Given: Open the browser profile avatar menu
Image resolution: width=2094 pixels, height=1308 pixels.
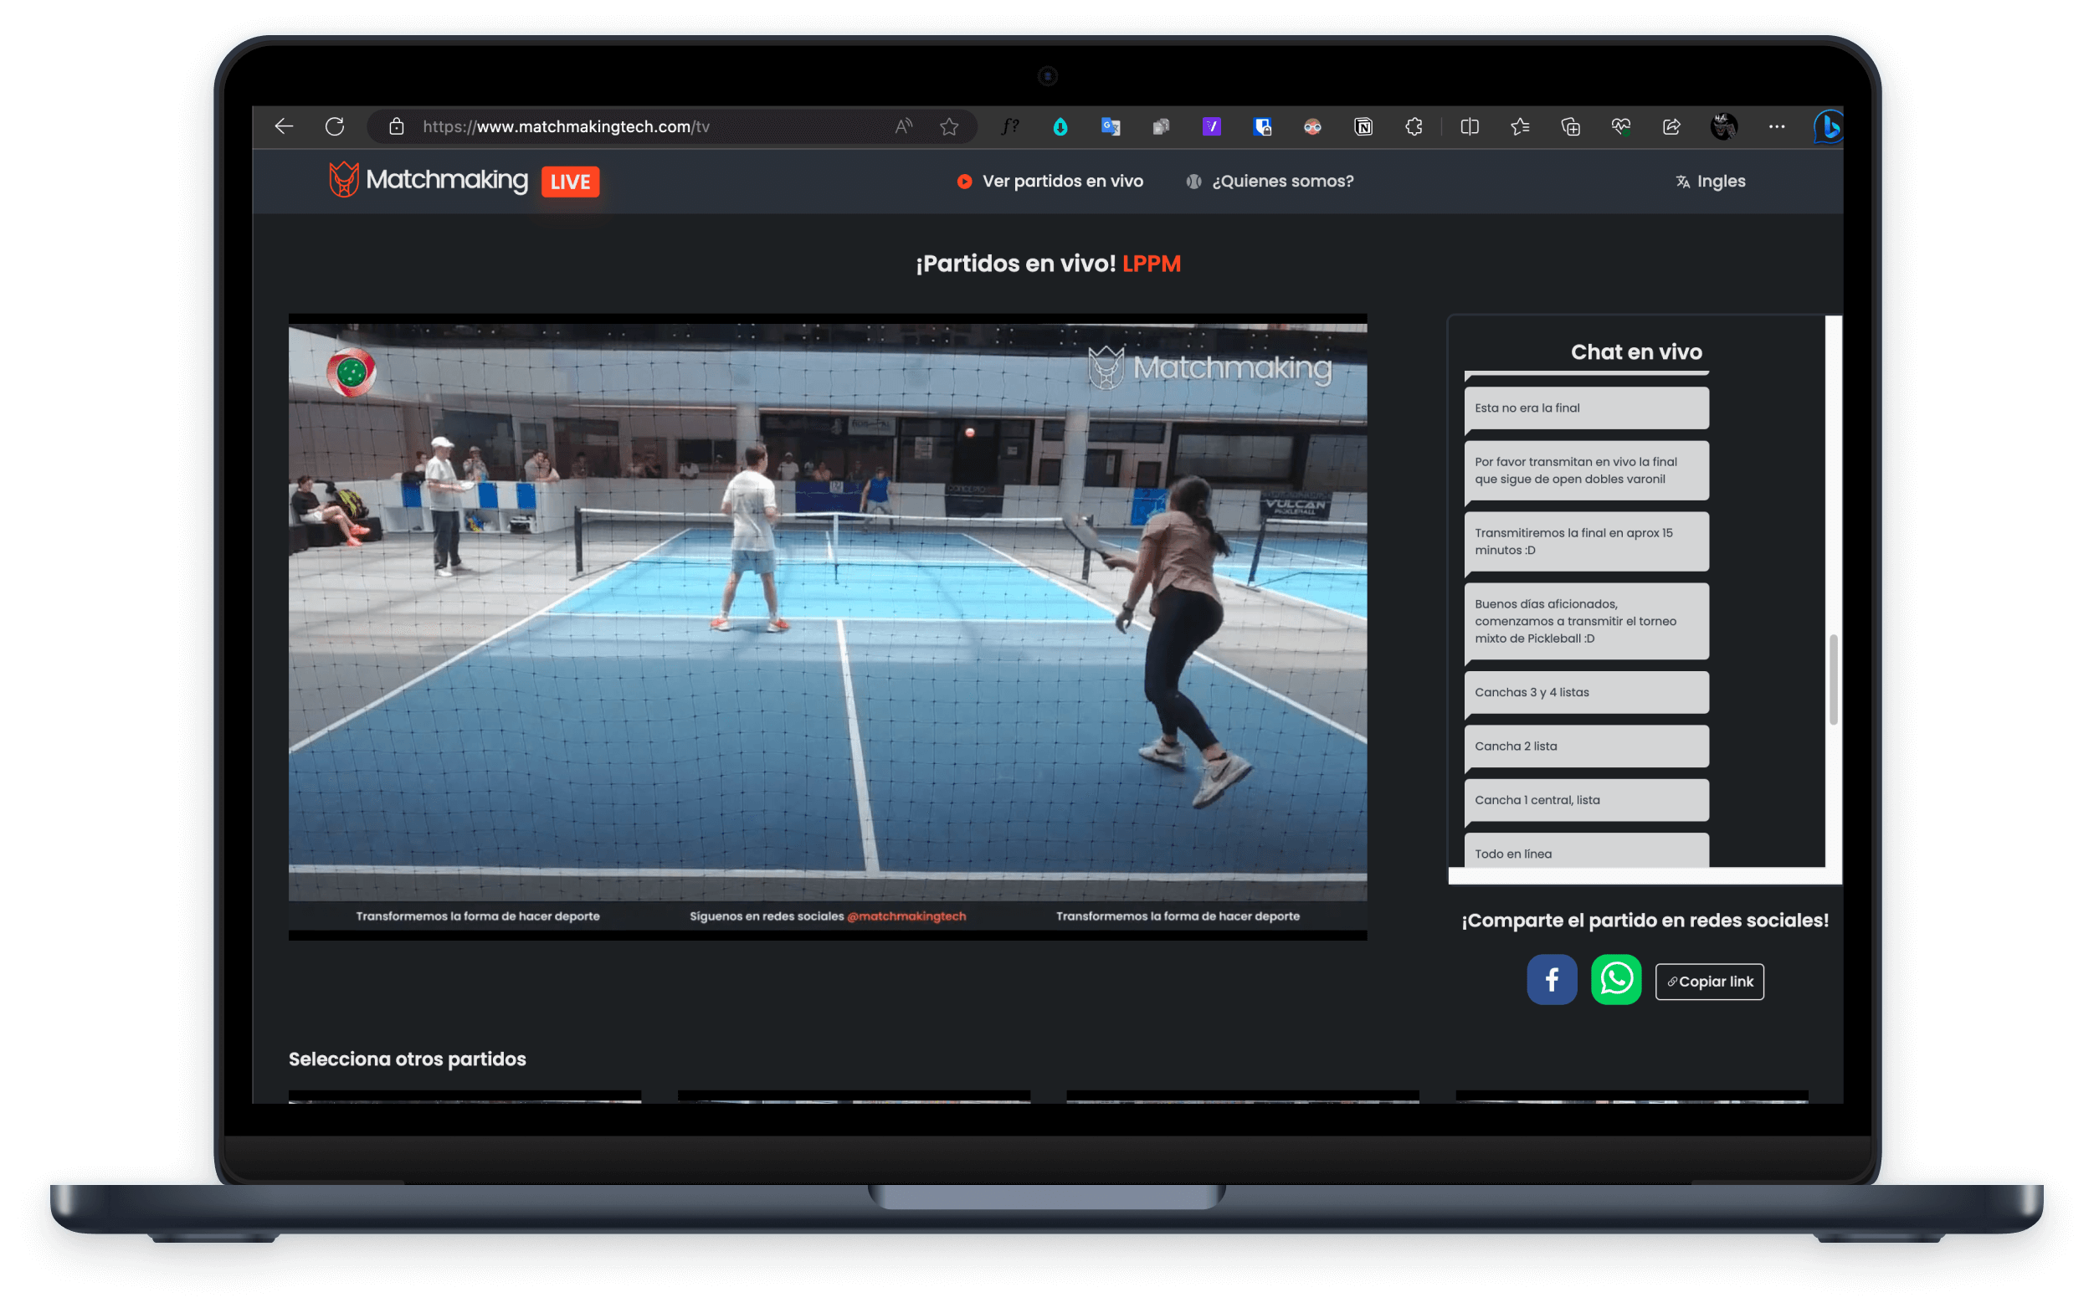Looking at the screenshot, I should coord(1723,126).
